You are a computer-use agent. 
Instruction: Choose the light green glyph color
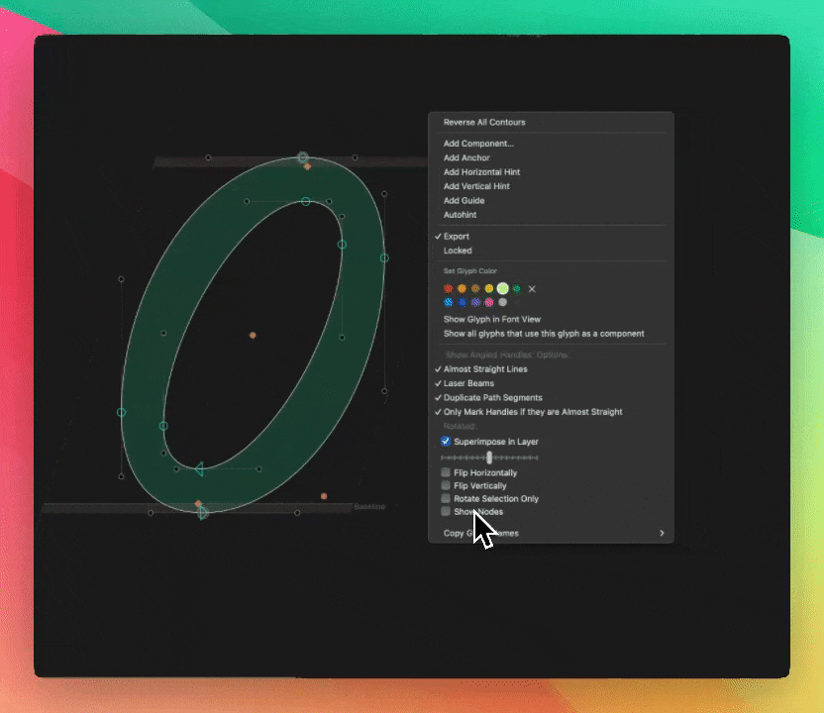pos(503,288)
